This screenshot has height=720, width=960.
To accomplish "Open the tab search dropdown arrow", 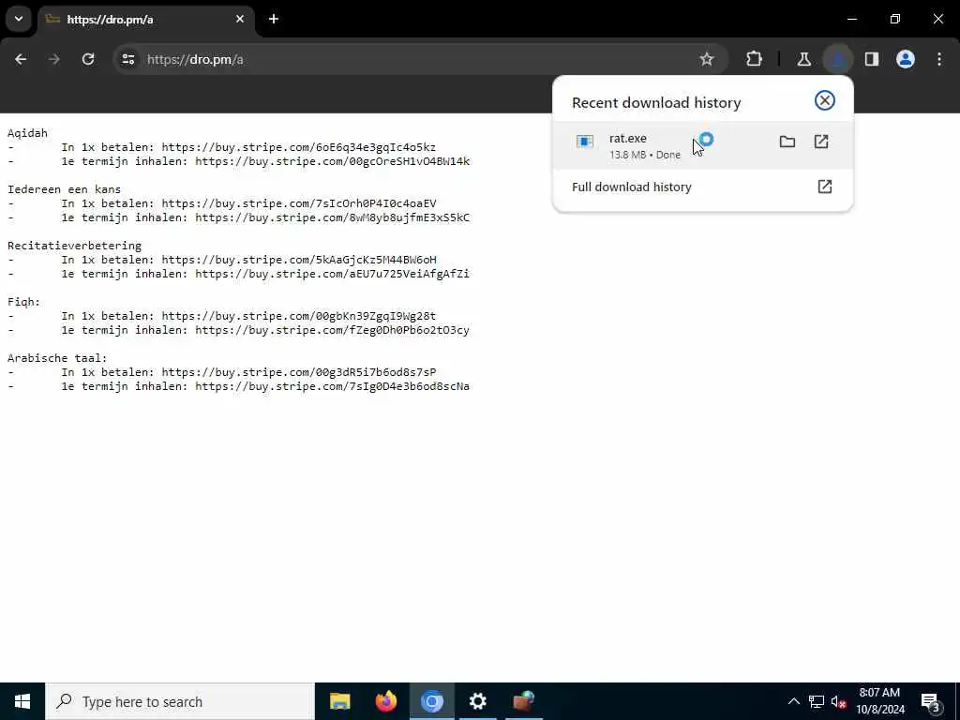I will click(x=19, y=19).
